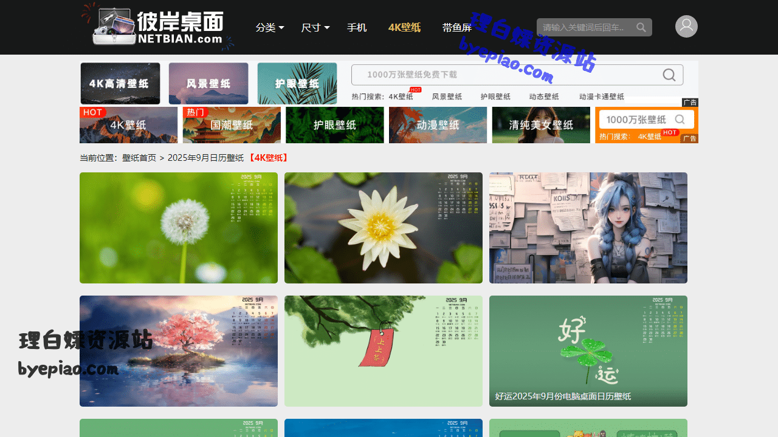Open the pink cherry tree island wallpaper
Viewport: 778px width, 437px height.
pyautogui.click(x=179, y=351)
